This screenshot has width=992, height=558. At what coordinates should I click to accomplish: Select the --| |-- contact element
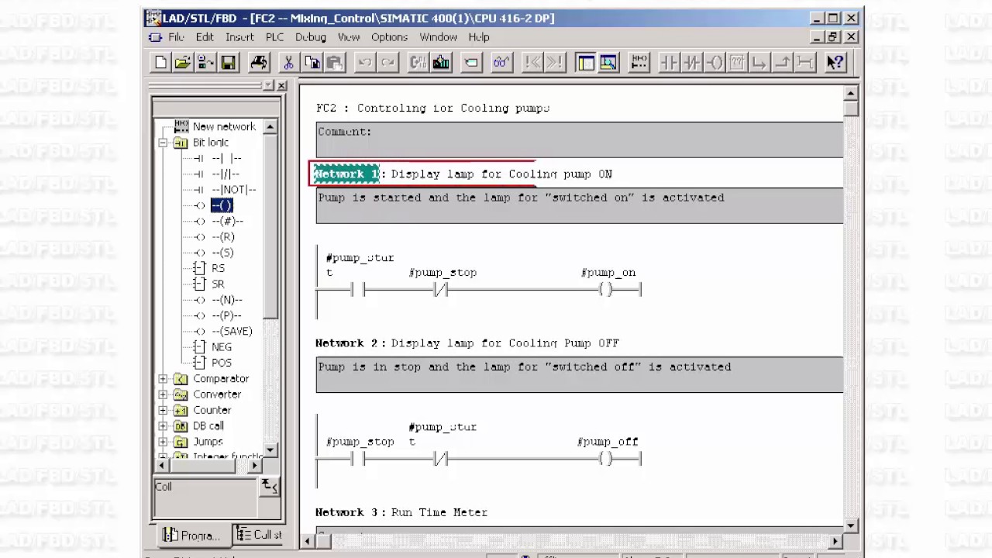click(226, 158)
